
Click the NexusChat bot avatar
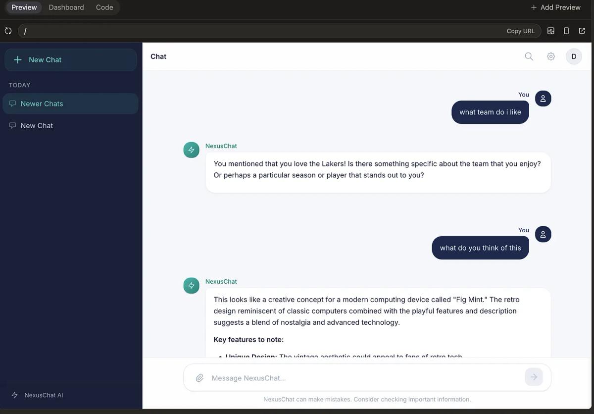(x=191, y=150)
